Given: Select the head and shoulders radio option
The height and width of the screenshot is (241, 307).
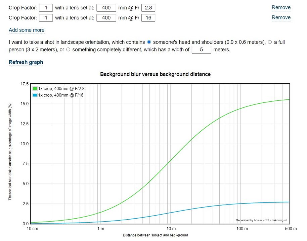Looking at the screenshot, I should pos(149,42).
